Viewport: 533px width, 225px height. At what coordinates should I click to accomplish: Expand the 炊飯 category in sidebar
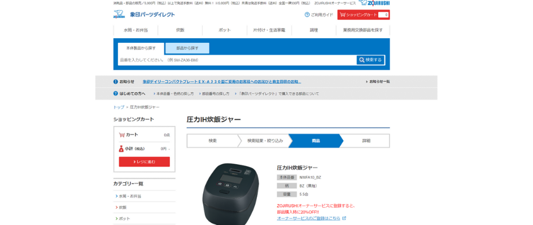point(145,208)
